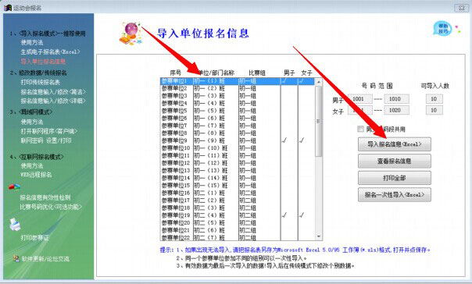472x284 pixels.
Task: Click the 序号 column header
Action: click(176, 73)
